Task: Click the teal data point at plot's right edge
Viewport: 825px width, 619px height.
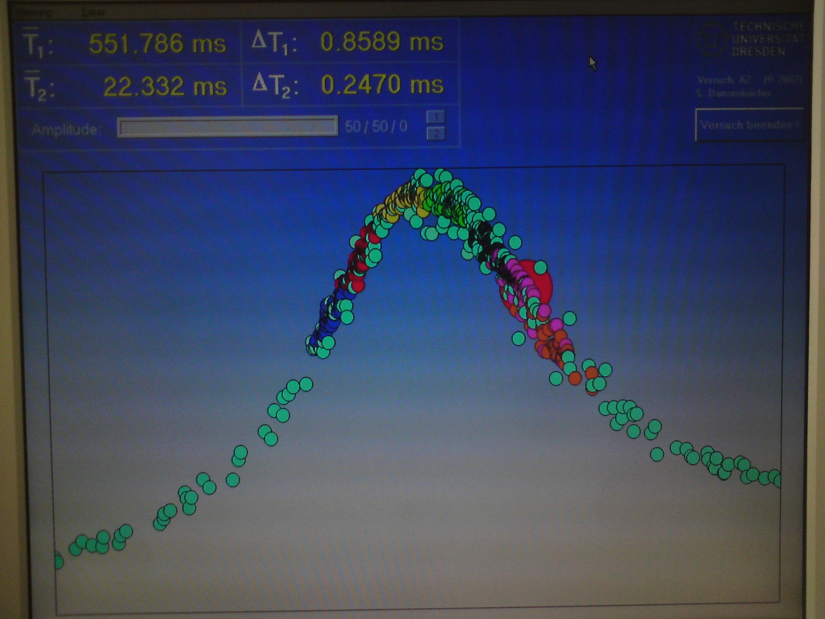Action: pos(777,481)
